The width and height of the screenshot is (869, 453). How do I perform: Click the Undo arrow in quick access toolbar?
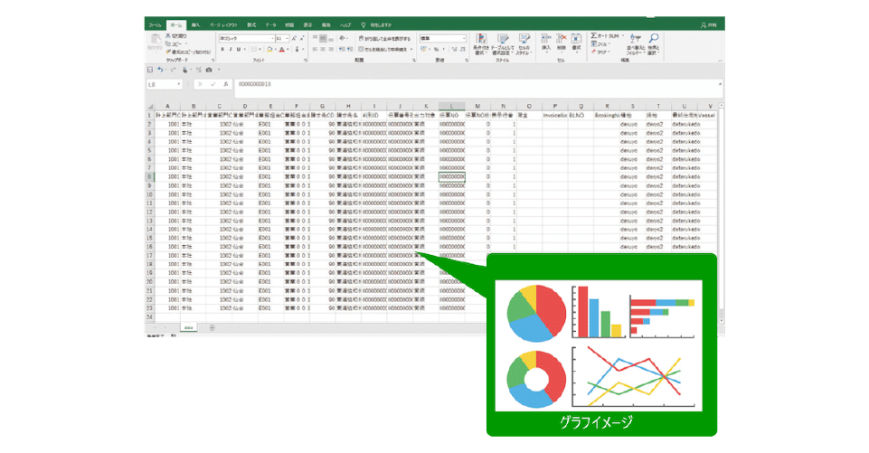(161, 70)
